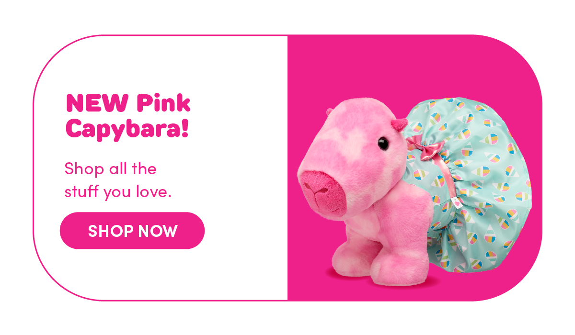
Task: Click the word "Capybara!" in the heading
Action: 127,128
